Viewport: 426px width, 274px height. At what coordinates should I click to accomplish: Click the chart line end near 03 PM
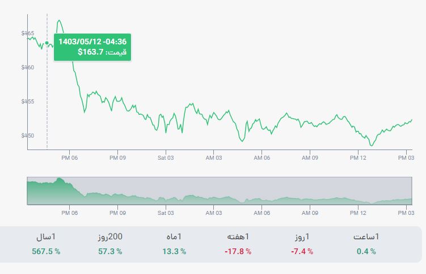coord(412,119)
